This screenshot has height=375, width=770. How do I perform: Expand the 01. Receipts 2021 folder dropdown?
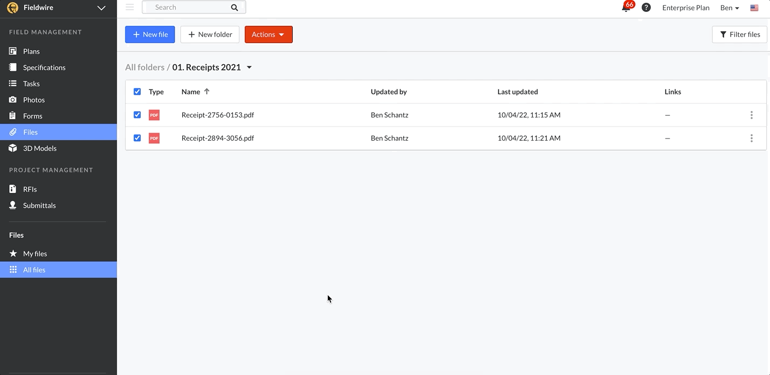(x=249, y=68)
